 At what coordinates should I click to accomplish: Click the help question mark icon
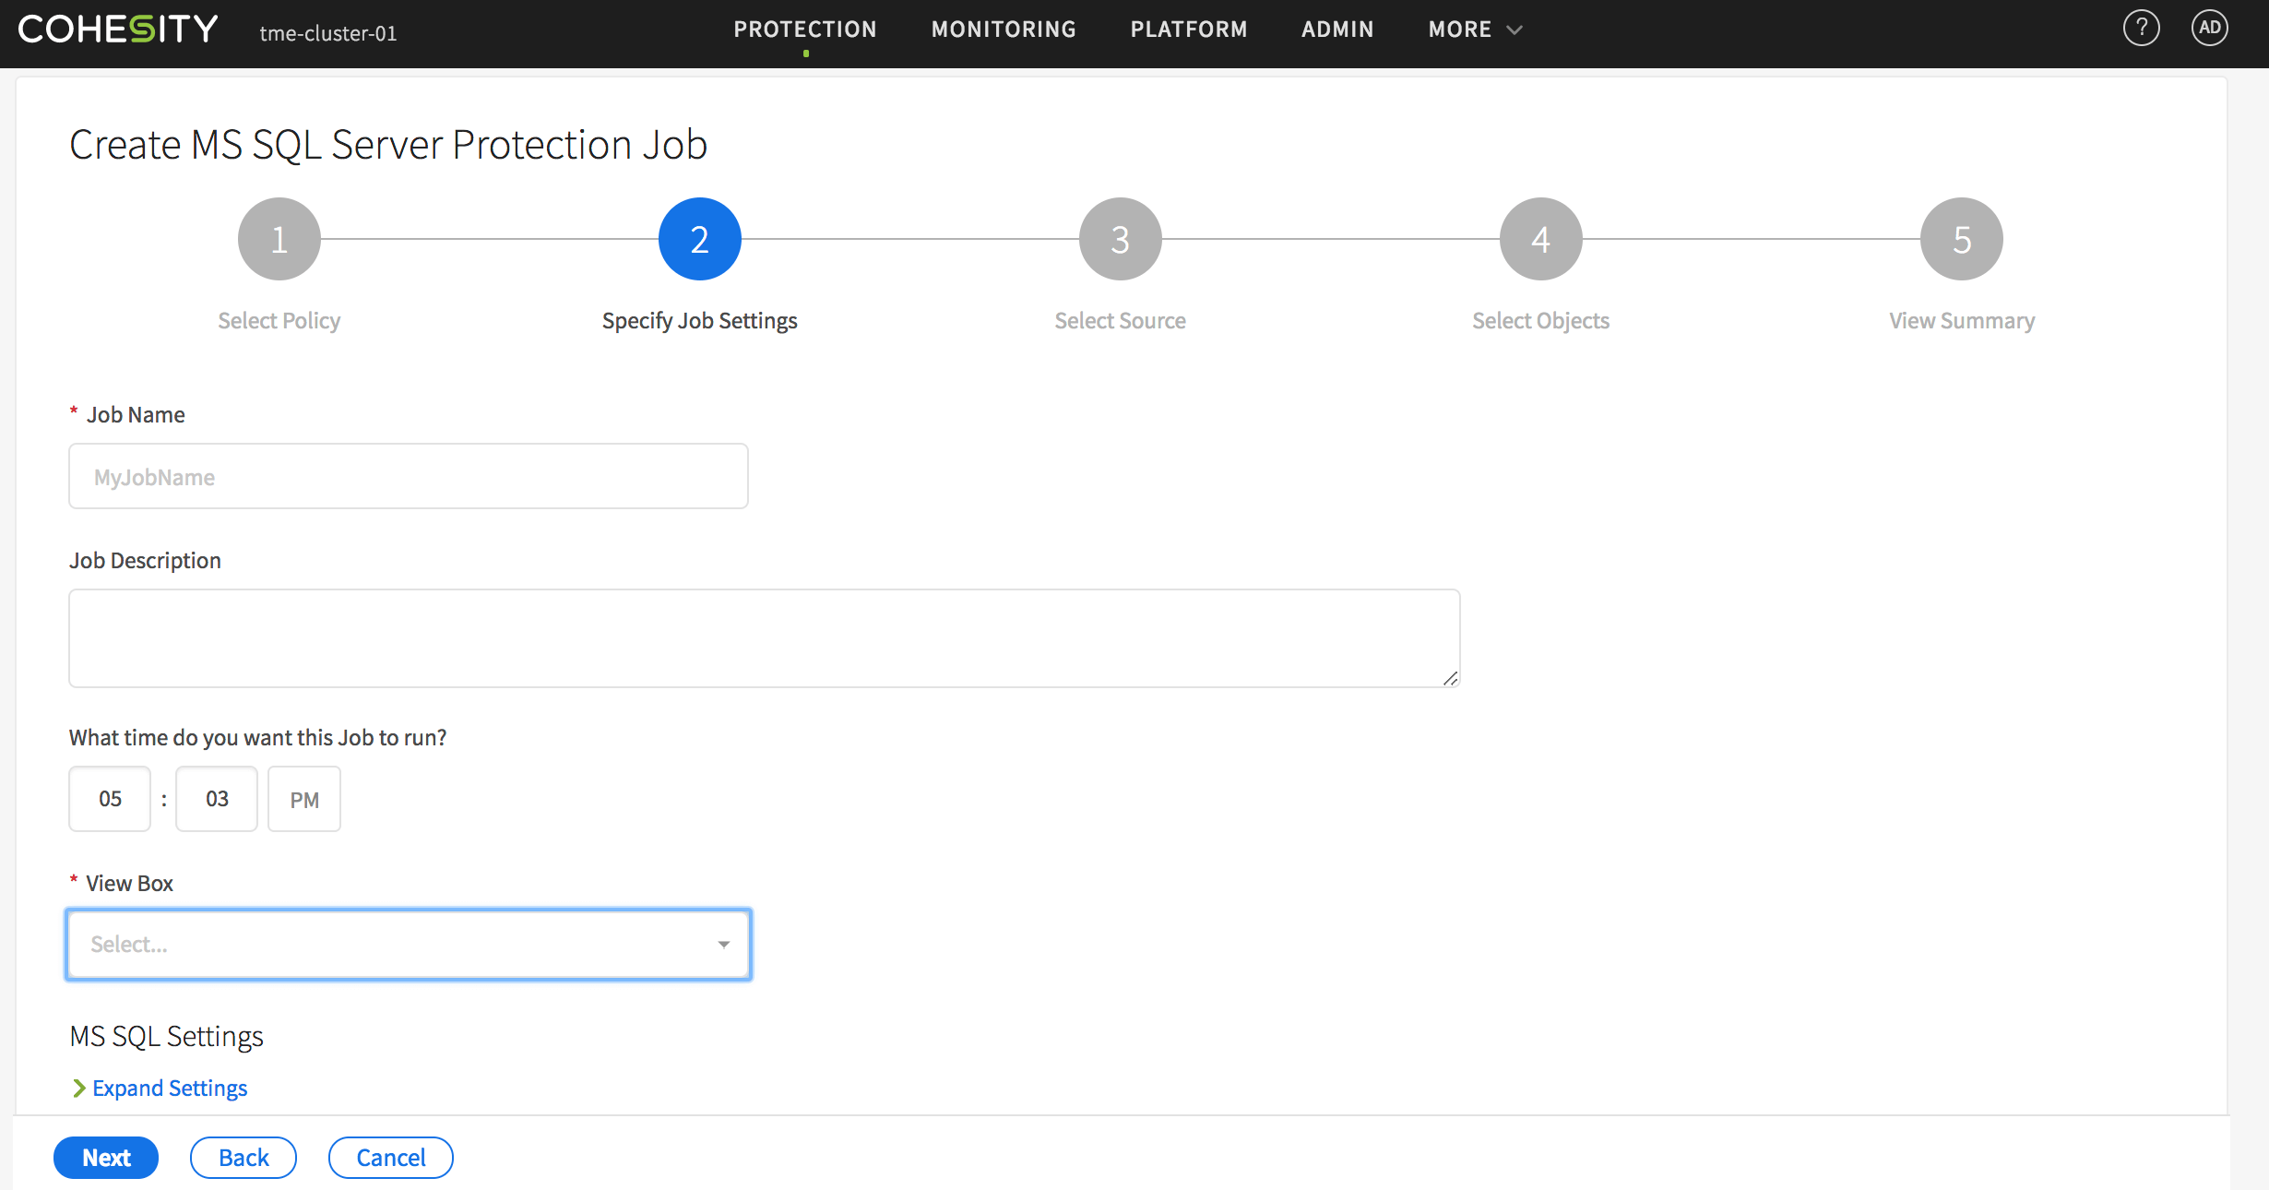pos(2141,29)
